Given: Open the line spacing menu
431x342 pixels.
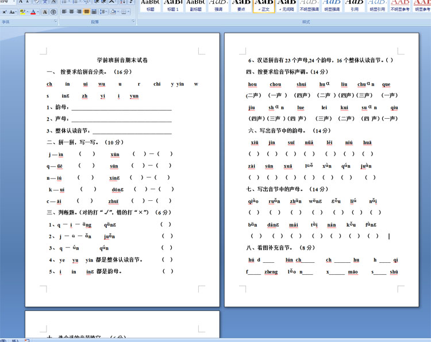Looking at the screenshot, I should pyautogui.click(x=103, y=11).
